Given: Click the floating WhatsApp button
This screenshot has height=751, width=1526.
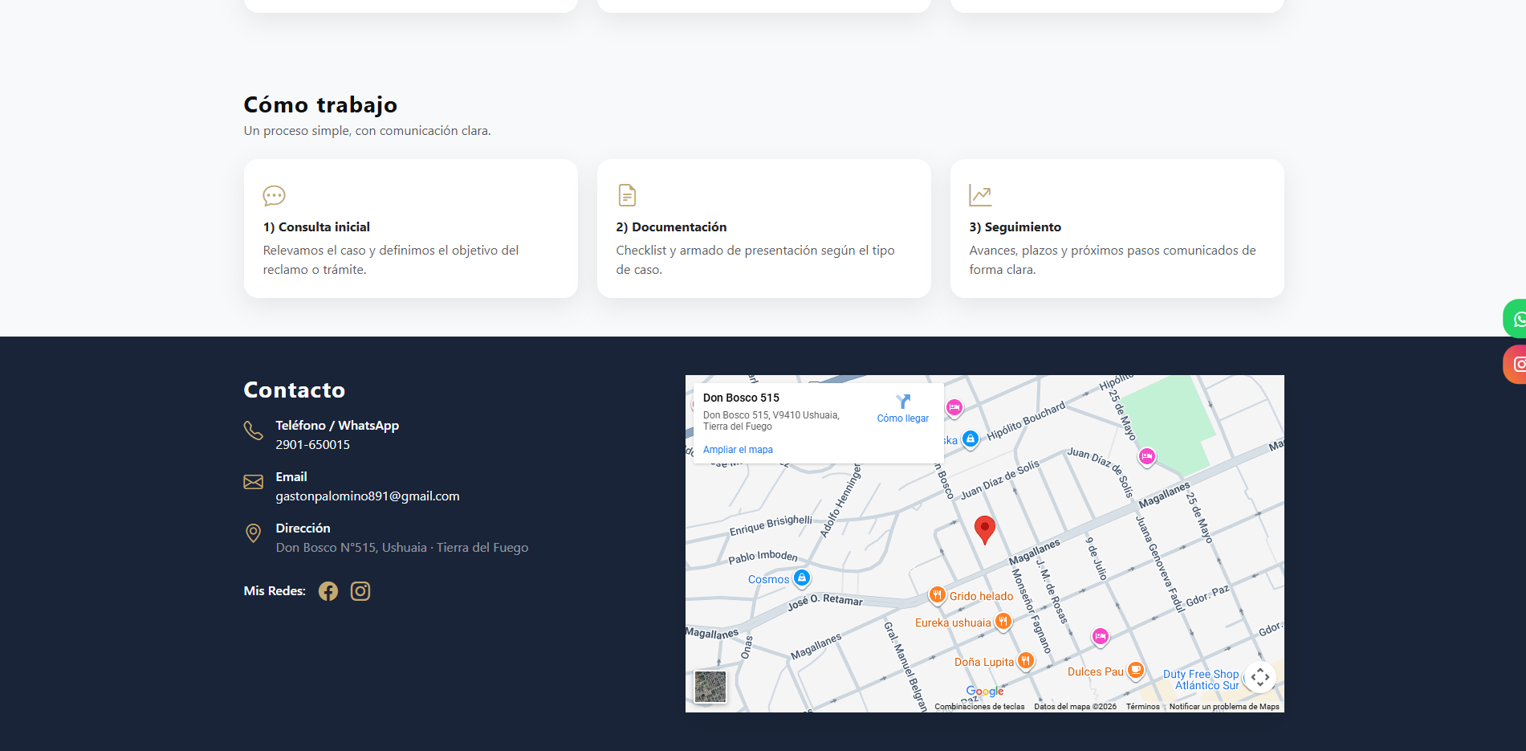Looking at the screenshot, I should (1516, 319).
